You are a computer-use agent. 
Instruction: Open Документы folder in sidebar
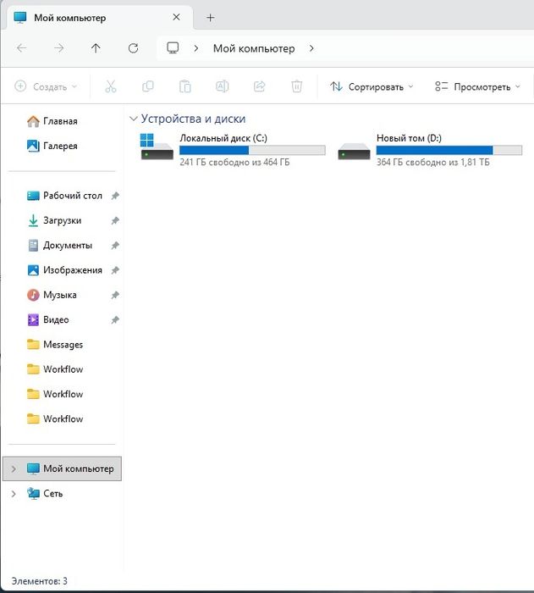click(60, 245)
